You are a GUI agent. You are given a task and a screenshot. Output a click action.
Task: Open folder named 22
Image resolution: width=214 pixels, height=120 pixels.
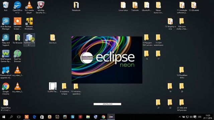tap(170, 104)
